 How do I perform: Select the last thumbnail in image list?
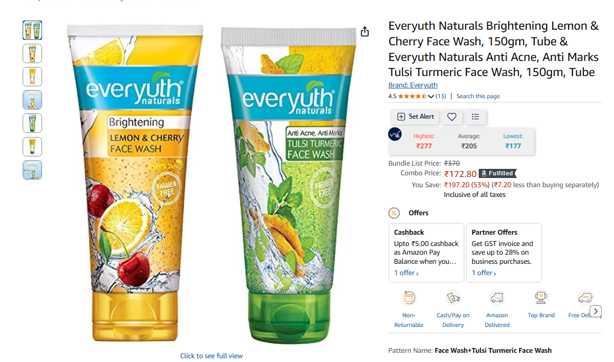(32, 170)
